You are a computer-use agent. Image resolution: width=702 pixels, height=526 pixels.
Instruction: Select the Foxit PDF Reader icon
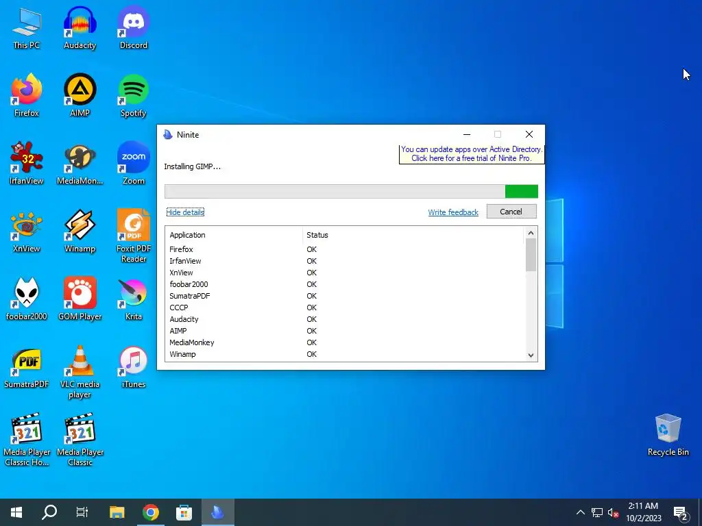click(x=134, y=236)
